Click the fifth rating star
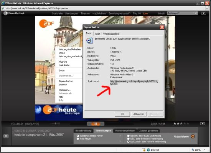The image size is (211, 153). [188, 123]
